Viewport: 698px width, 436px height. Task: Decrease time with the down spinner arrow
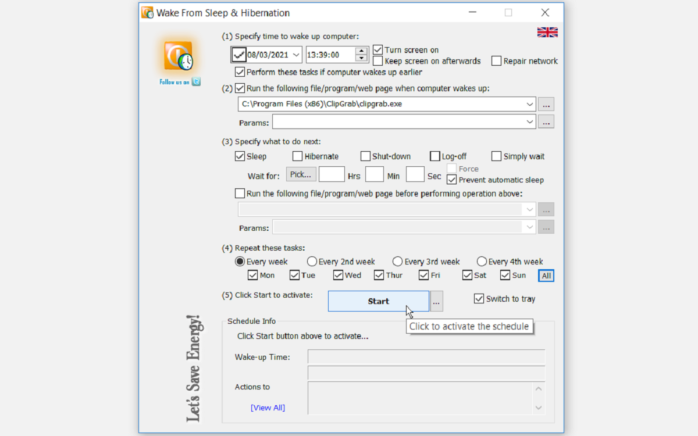(362, 59)
